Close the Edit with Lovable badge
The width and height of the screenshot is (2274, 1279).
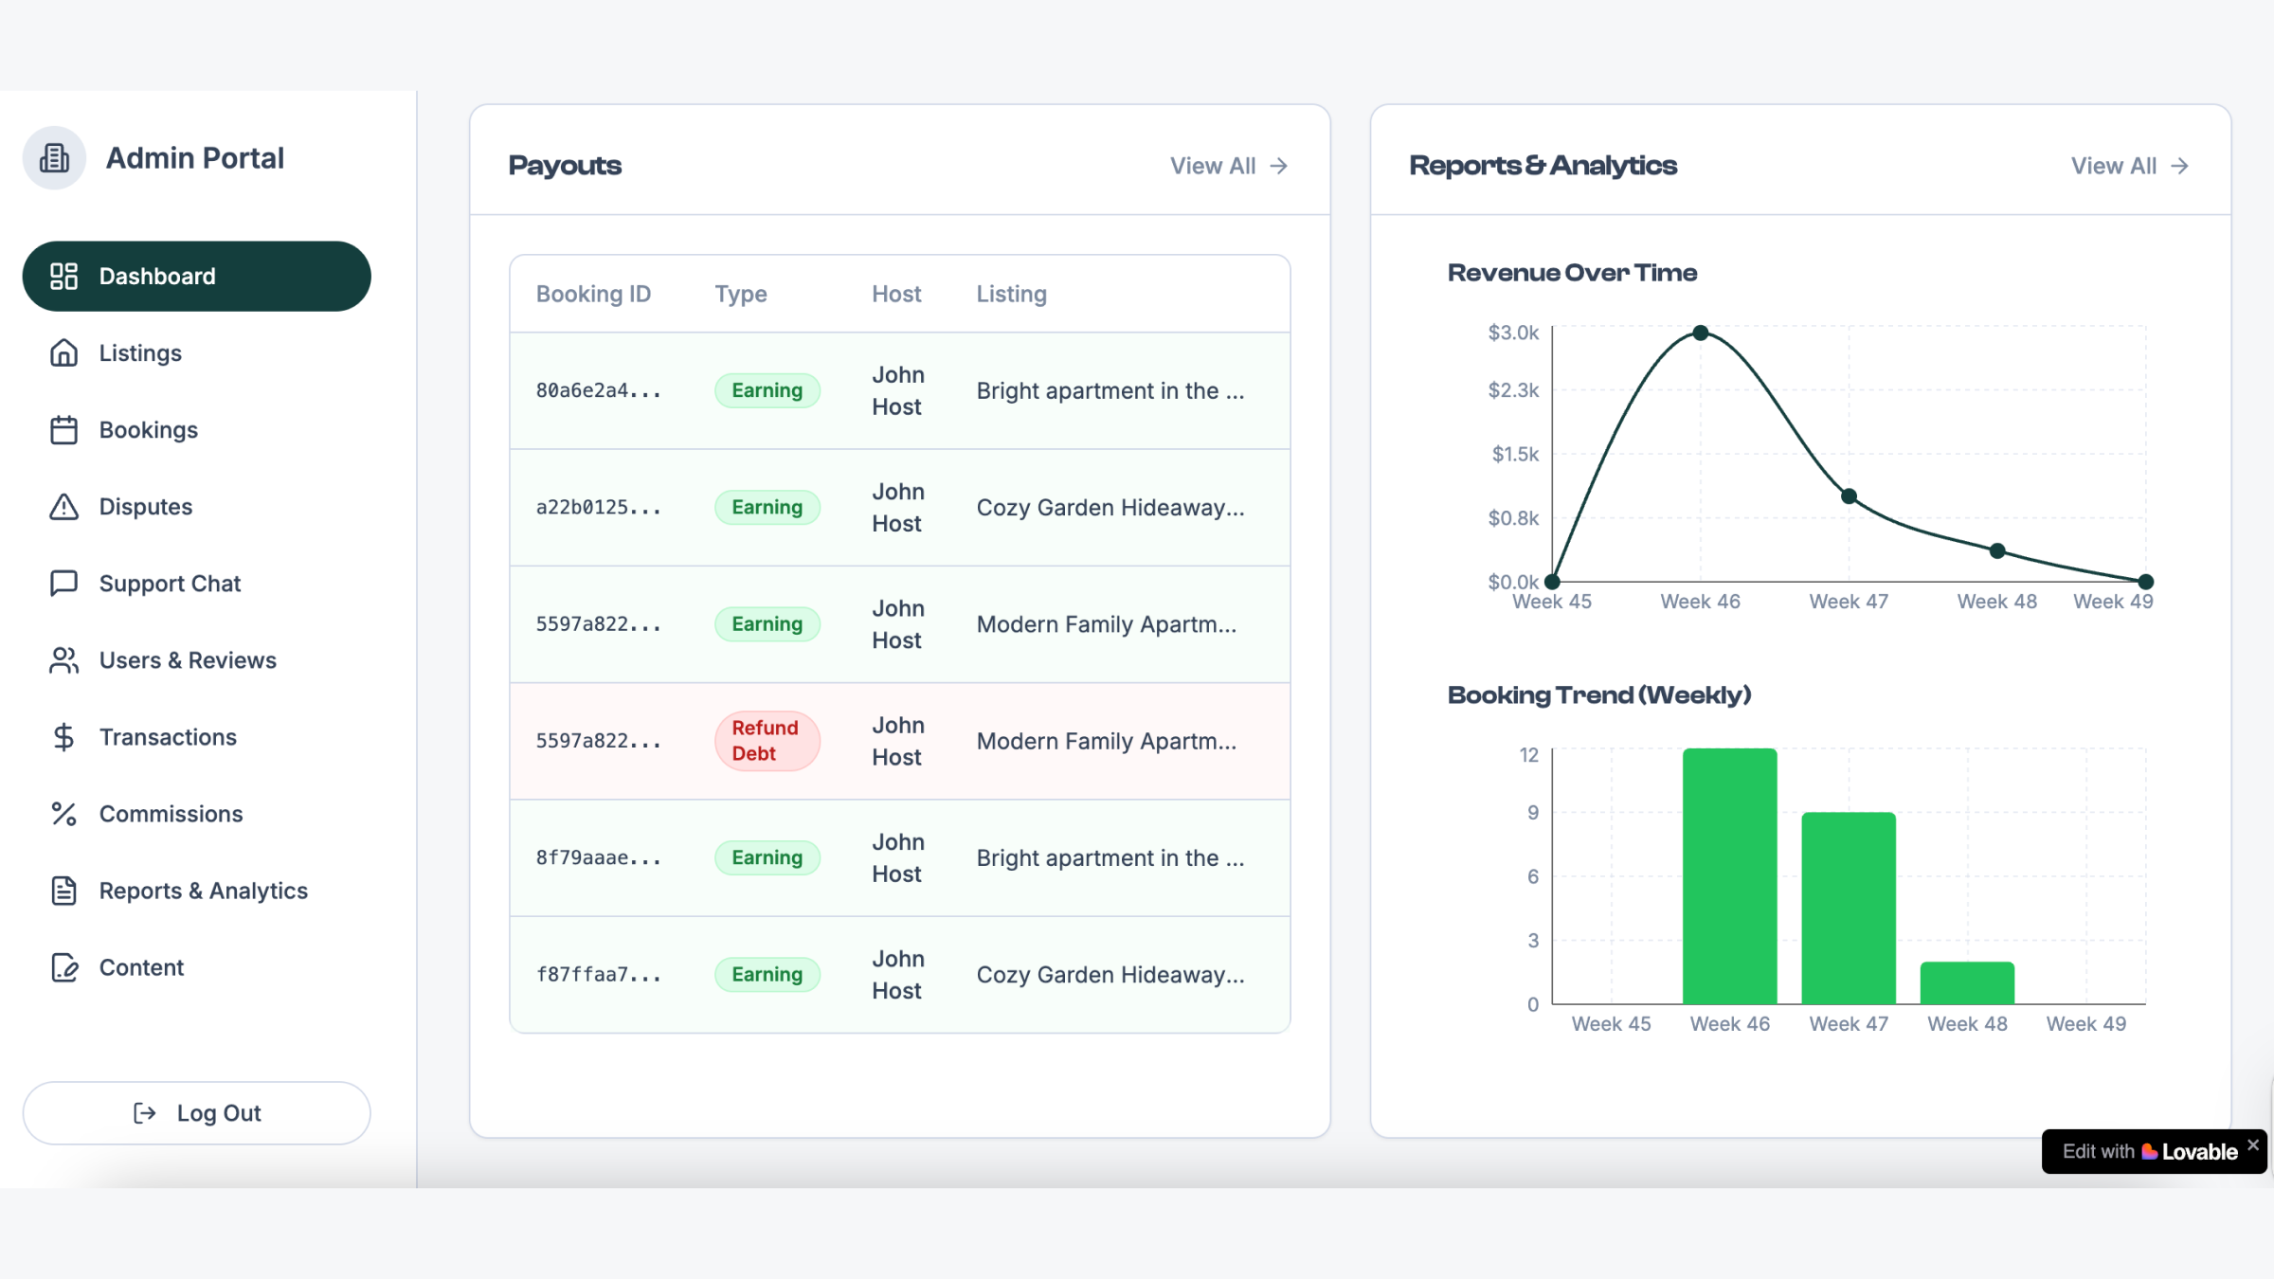(x=2253, y=1144)
